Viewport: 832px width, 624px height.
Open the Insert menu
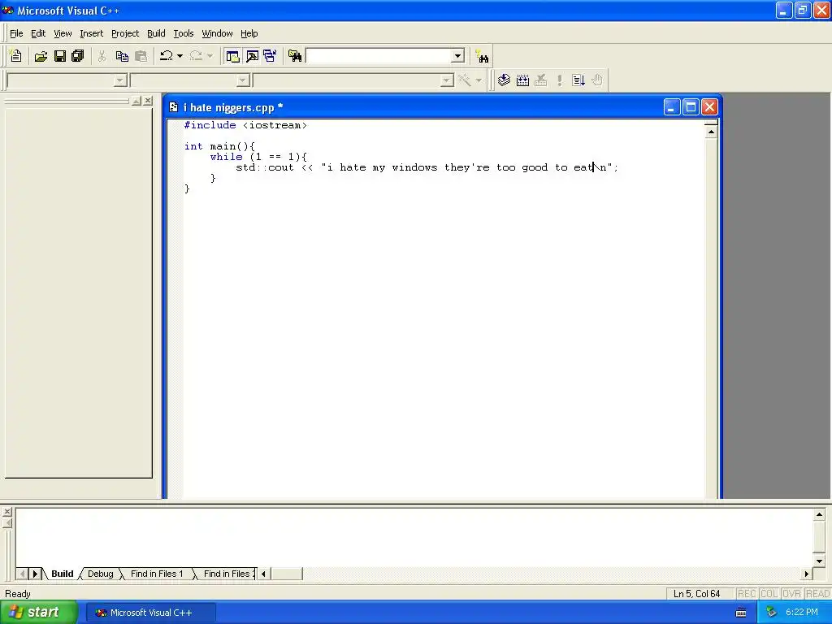coord(91,33)
